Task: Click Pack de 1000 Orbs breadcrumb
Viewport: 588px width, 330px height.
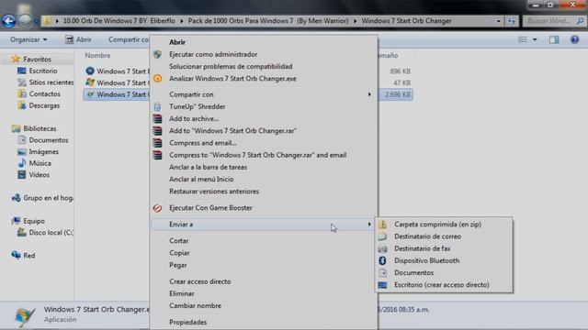Action: click(x=268, y=21)
